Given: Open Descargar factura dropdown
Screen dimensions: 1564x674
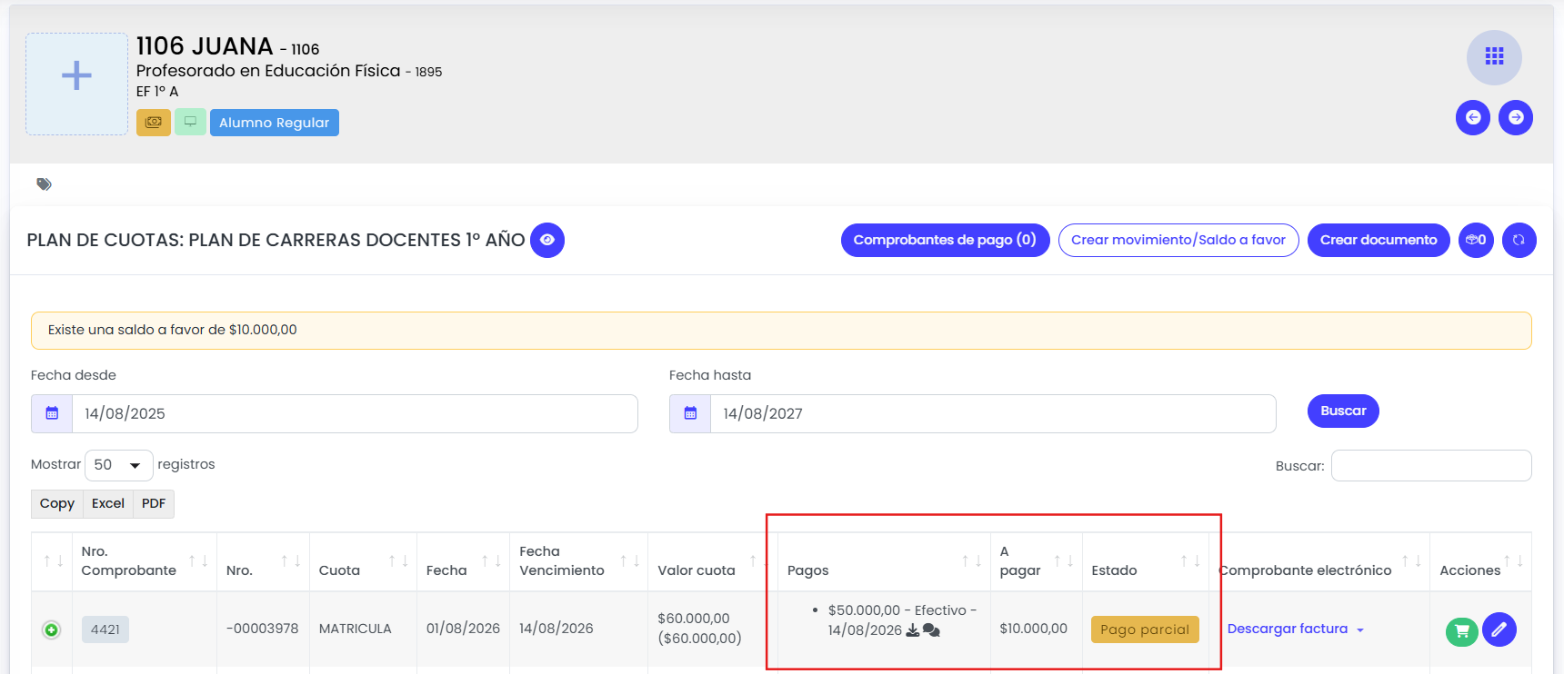Looking at the screenshot, I should click(1296, 629).
